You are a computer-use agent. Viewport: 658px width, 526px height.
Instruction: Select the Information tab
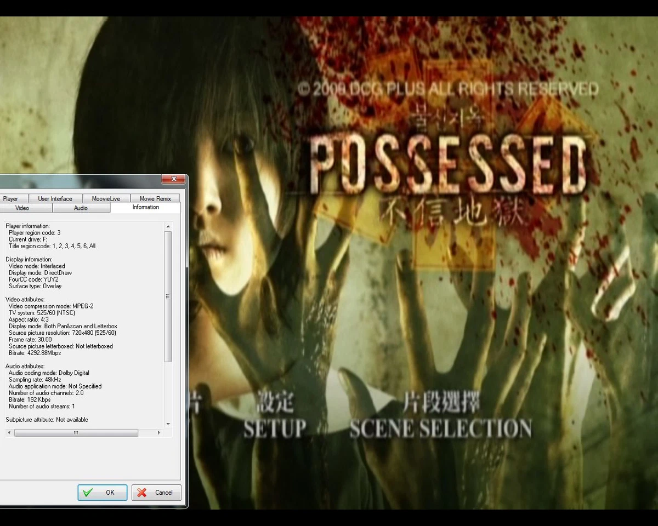point(145,208)
